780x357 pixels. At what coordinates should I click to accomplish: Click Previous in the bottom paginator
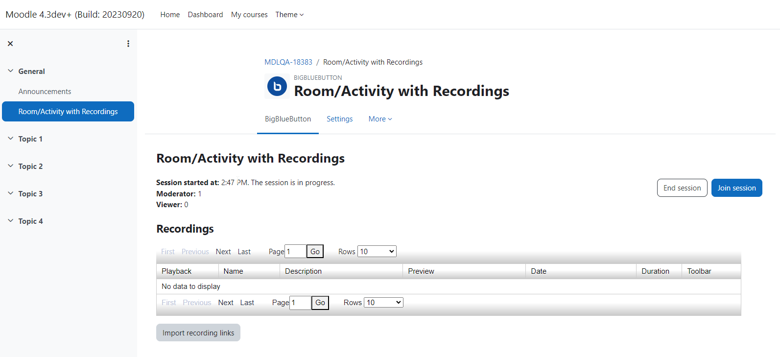pos(197,303)
